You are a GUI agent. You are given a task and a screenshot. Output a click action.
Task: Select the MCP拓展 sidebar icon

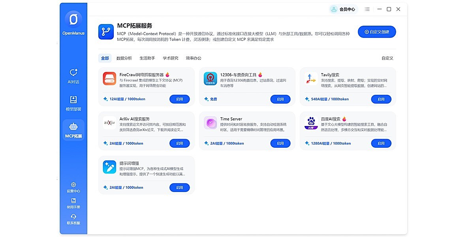tap(73, 127)
